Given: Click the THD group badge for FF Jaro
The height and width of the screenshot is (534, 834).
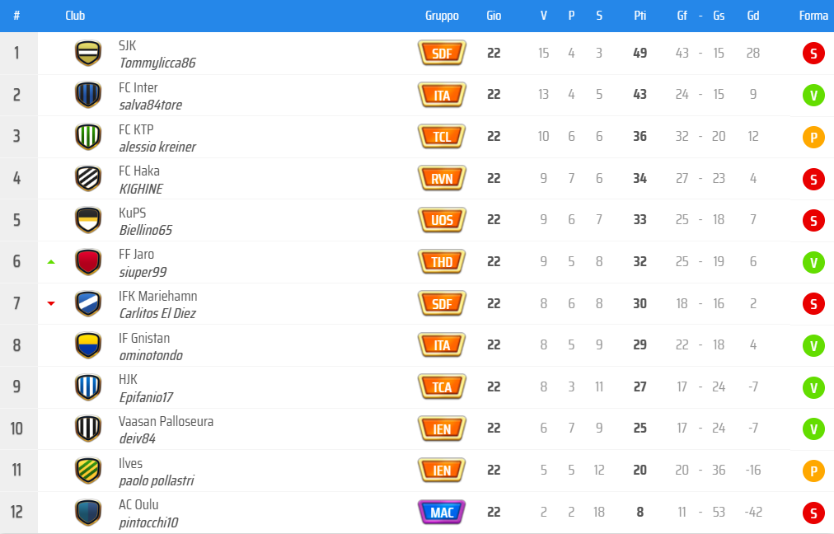Looking at the screenshot, I should point(442,262).
